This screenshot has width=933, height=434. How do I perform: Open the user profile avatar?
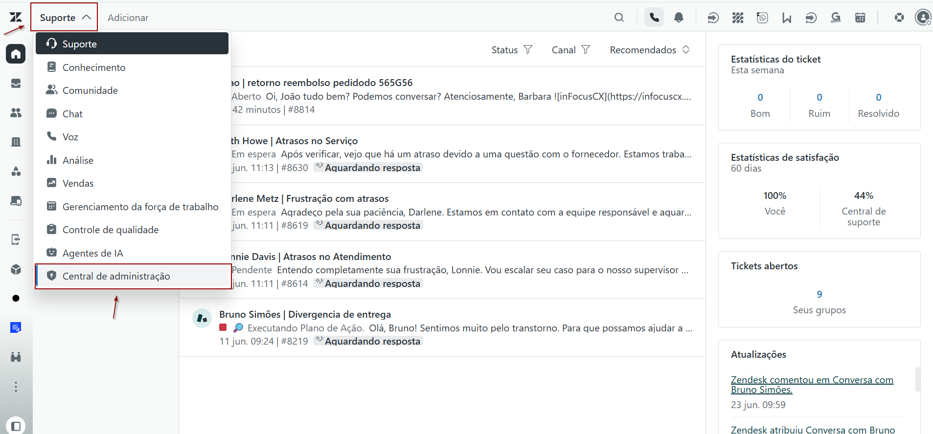923,18
